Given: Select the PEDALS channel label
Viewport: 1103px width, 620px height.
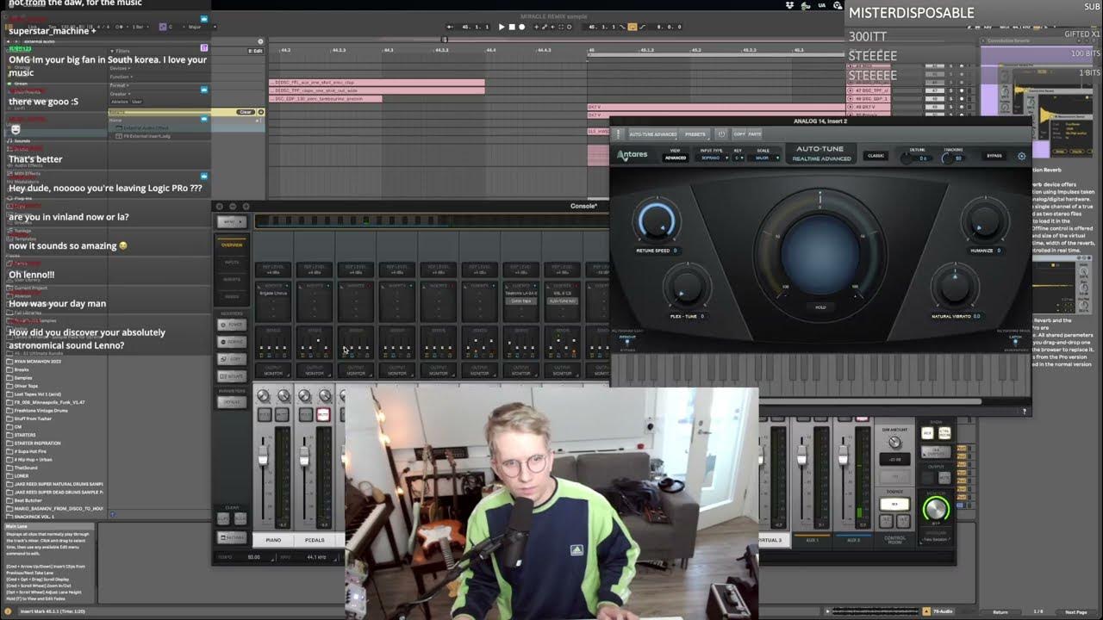Looking at the screenshot, I should [x=315, y=540].
